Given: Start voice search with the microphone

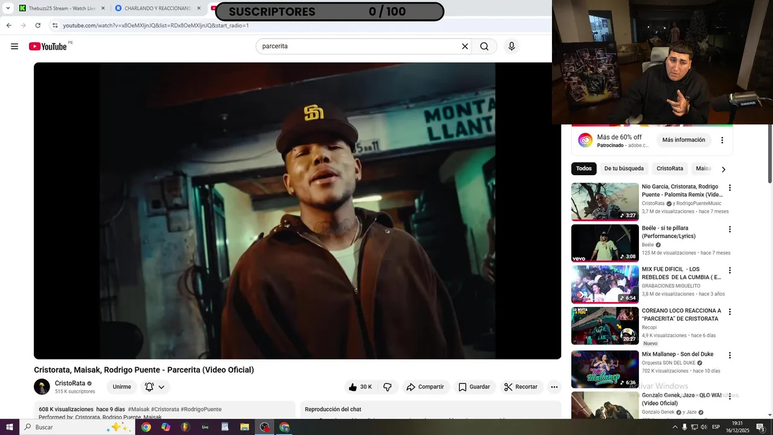Looking at the screenshot, I should pyautogui.click(x=512, y=47).
